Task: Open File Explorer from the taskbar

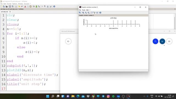Action: click(x=73, y=96)
